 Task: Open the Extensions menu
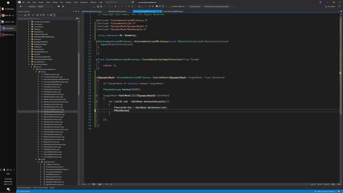pyautogui.click(x=84, y=2)
